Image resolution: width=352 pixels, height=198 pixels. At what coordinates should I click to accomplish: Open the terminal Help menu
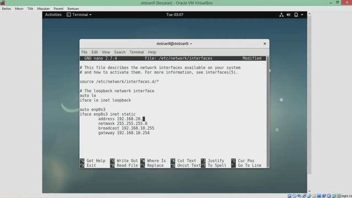(x=152, y=52)
